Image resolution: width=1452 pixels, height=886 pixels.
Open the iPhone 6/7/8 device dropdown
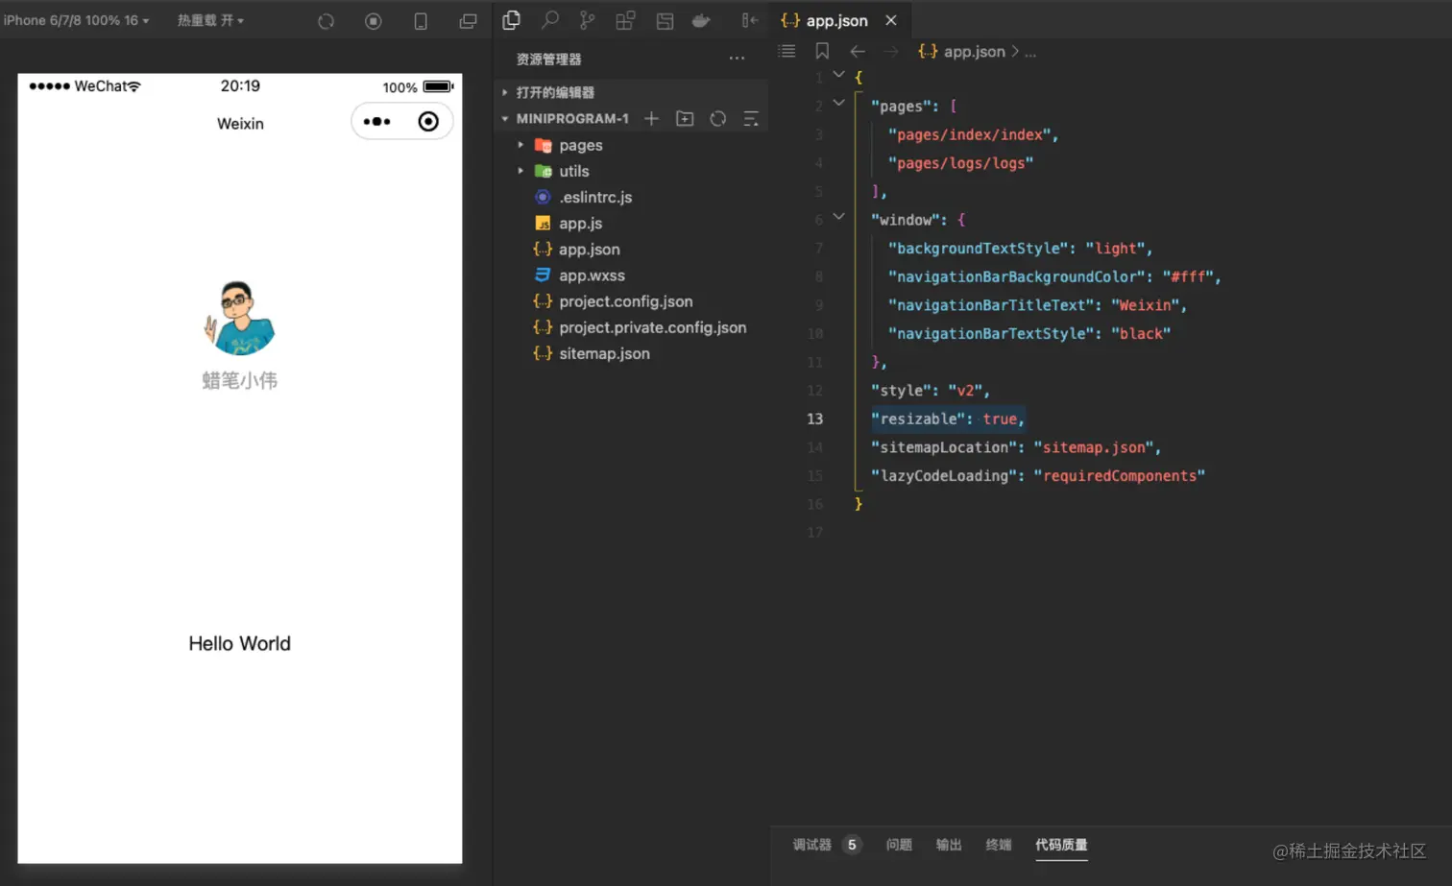pos(76,20)
